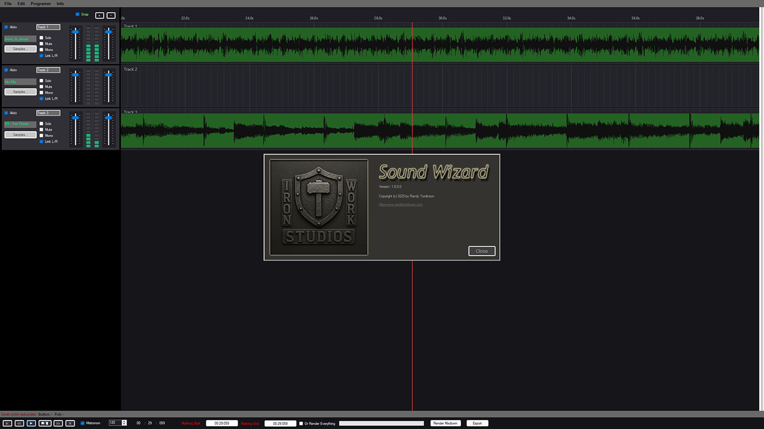Enable Mono on Track 2

tap(41, 92)
